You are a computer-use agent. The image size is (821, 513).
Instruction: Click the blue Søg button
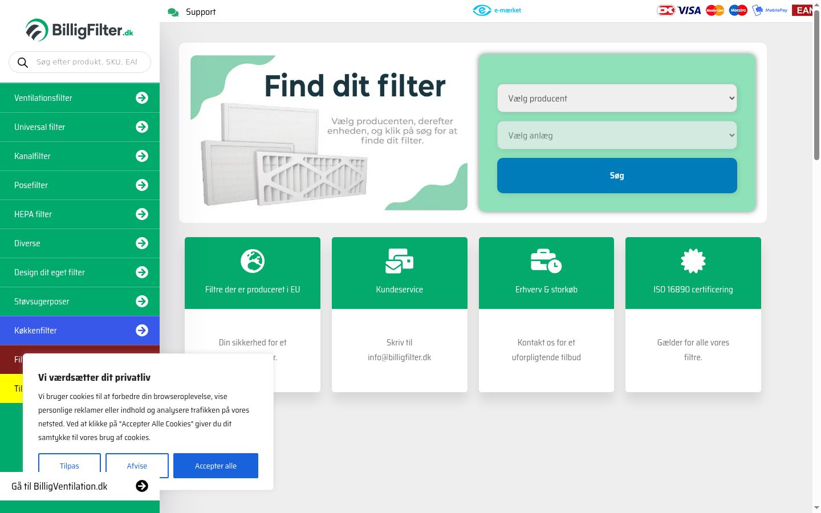tap(617, 176)
